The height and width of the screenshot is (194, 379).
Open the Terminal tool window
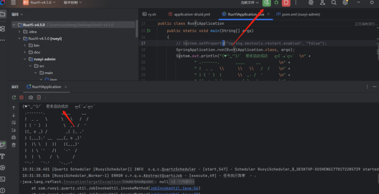point(3,179)
